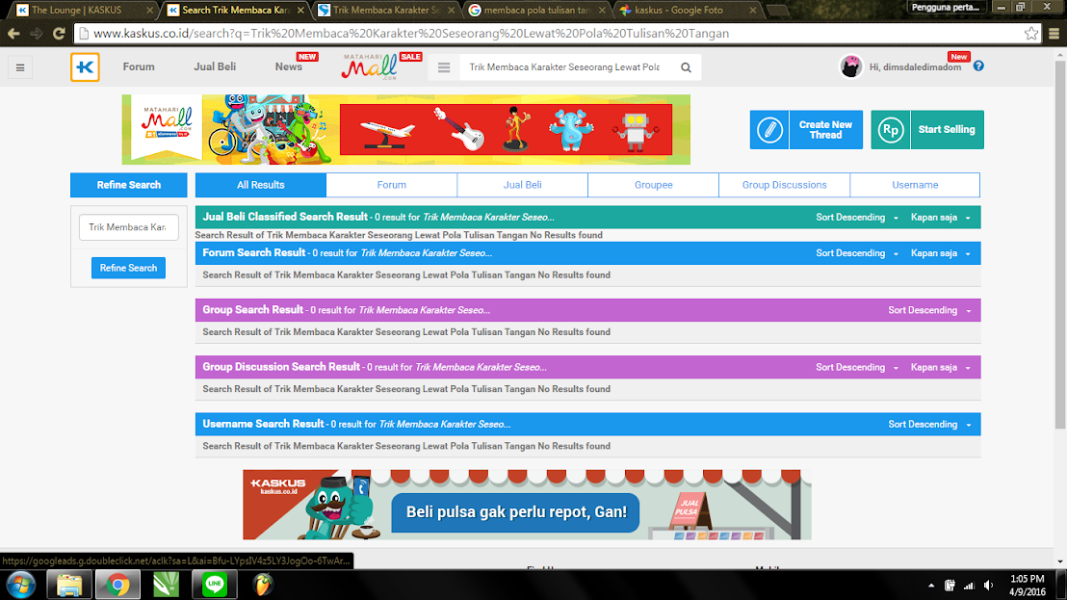Open Kapan saja dropdown in Jual Beli results

click(x=941, y=217)
